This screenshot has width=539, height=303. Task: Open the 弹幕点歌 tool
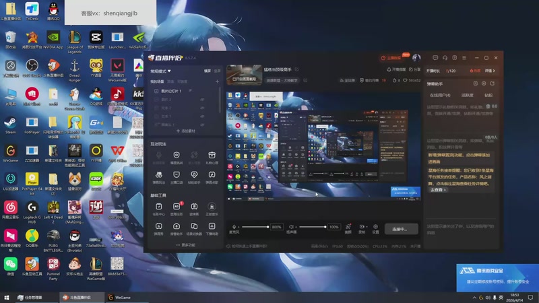tap(212, 177)
